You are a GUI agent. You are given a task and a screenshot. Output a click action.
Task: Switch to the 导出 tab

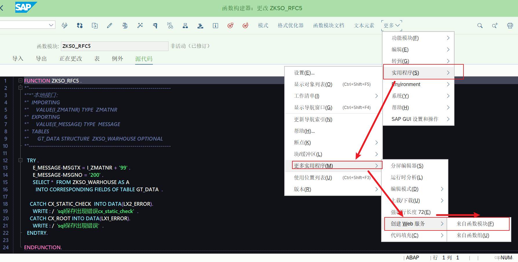click(41, 59)
